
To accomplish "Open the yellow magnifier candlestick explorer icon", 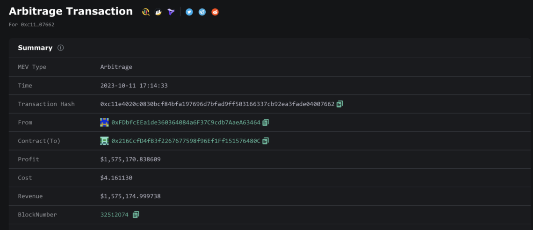I will [145, 12].
